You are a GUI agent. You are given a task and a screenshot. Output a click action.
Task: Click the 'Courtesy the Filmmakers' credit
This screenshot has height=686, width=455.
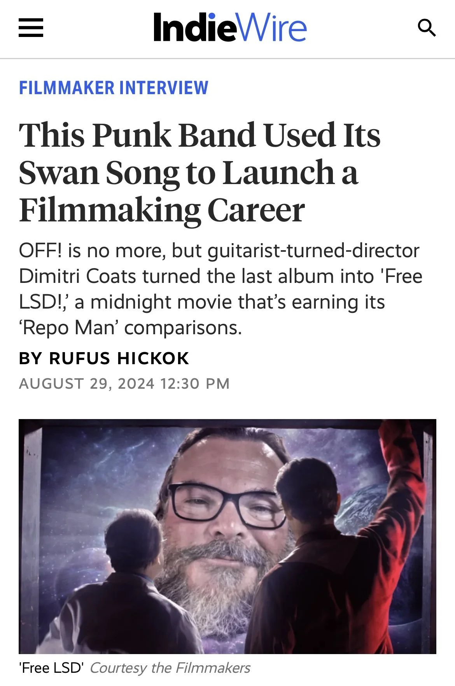click(x=170, y=668)
